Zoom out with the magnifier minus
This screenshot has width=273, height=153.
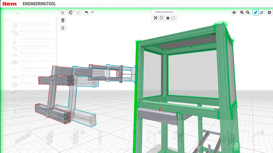pyautogui.click(x=248, y=12)
